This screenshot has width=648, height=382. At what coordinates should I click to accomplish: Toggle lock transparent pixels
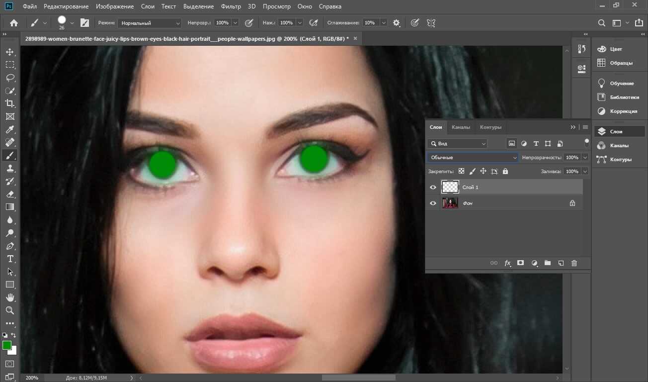click(461, 171)
